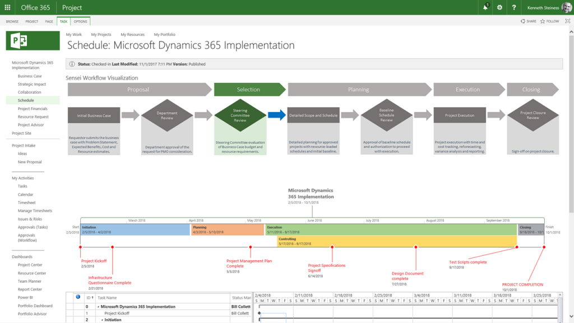Toggle focus on content mode icon
574x323 pixels.
[567, 21]
